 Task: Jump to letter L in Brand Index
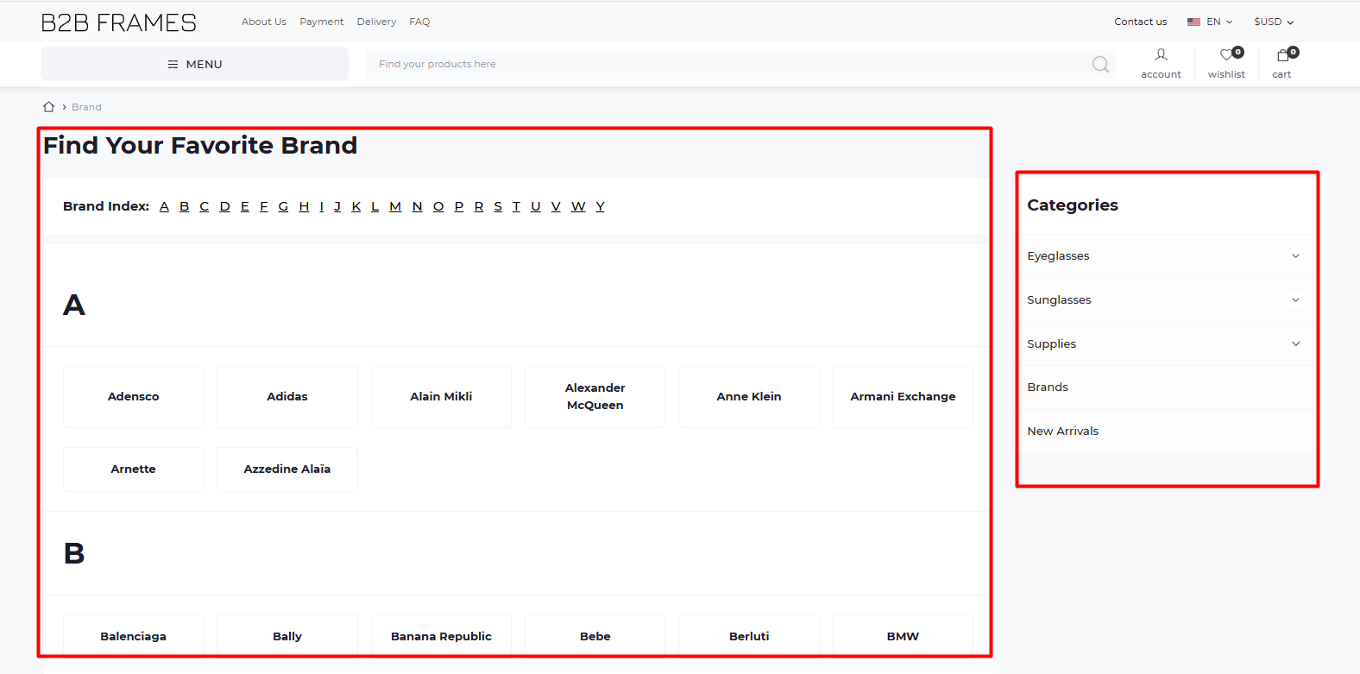pos(375,206)
